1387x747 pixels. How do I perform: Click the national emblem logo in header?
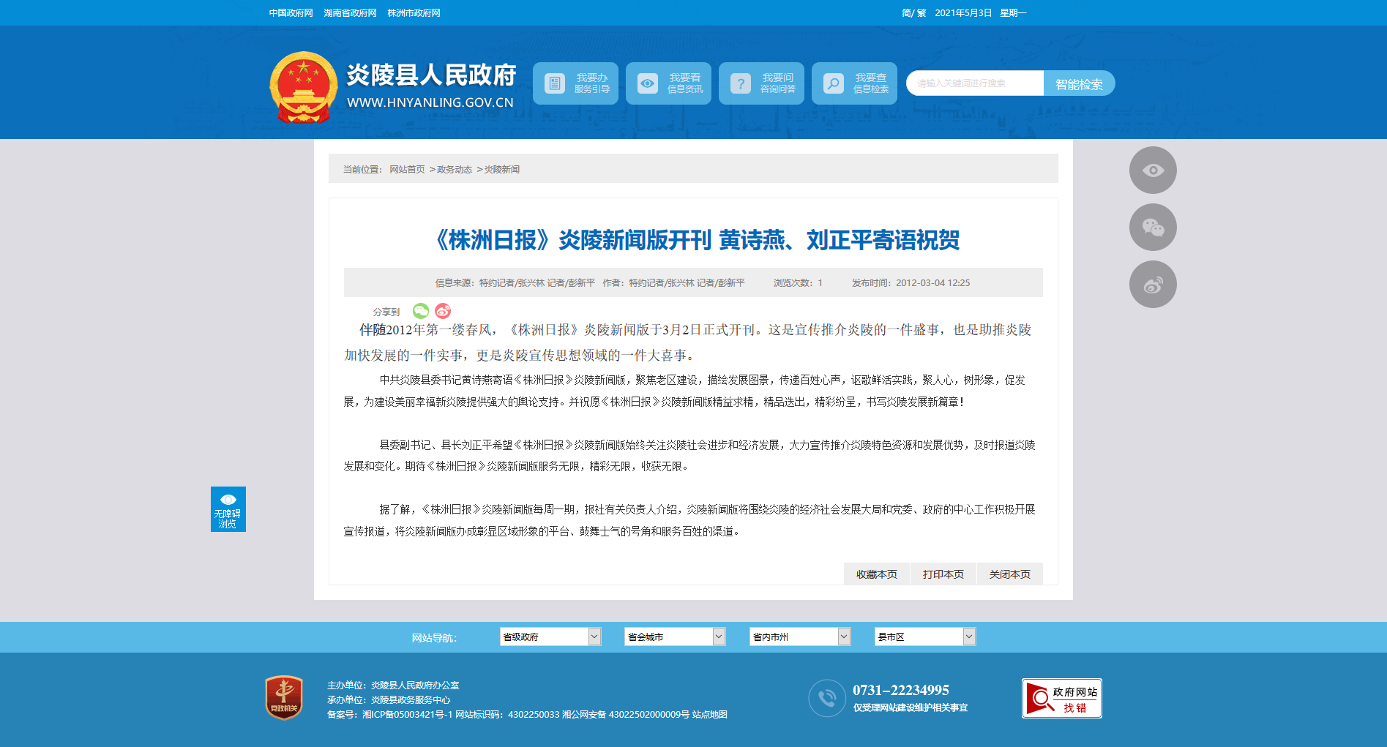pyautogui.click(x=303, y=87)
